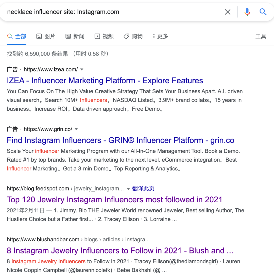Open Find Instagram Influencers GRIN link
This screenshot has height=274, width=274.
tap(121, 140)
